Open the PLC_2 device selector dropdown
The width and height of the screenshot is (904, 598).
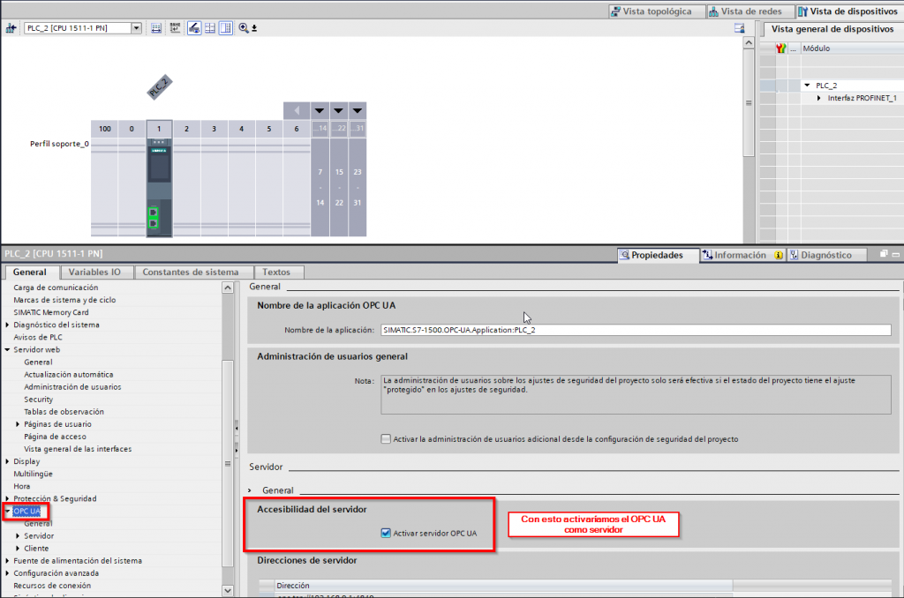click(x=136, y=28)
